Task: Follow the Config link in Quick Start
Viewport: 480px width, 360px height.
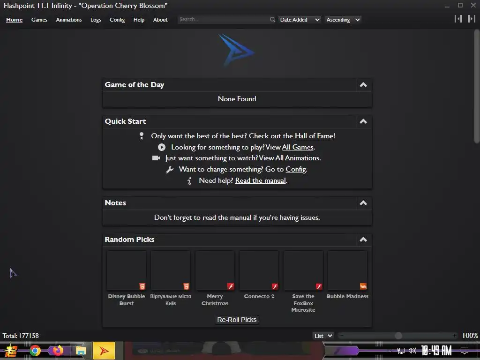Action: [296, 169]
